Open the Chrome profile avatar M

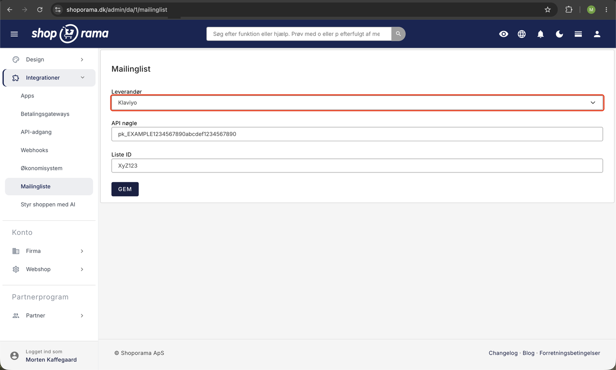tap(591, 9)
